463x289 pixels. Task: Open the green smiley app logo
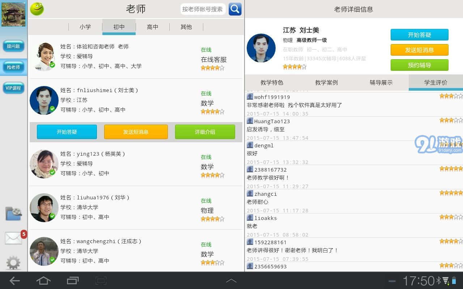pos(37,9)
